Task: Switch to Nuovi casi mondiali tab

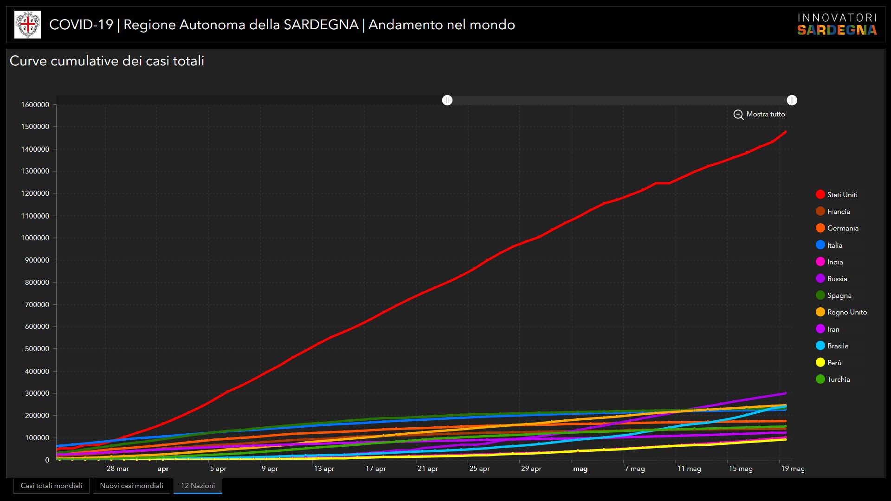Action: pyautogui.click(x=131, y=486)
